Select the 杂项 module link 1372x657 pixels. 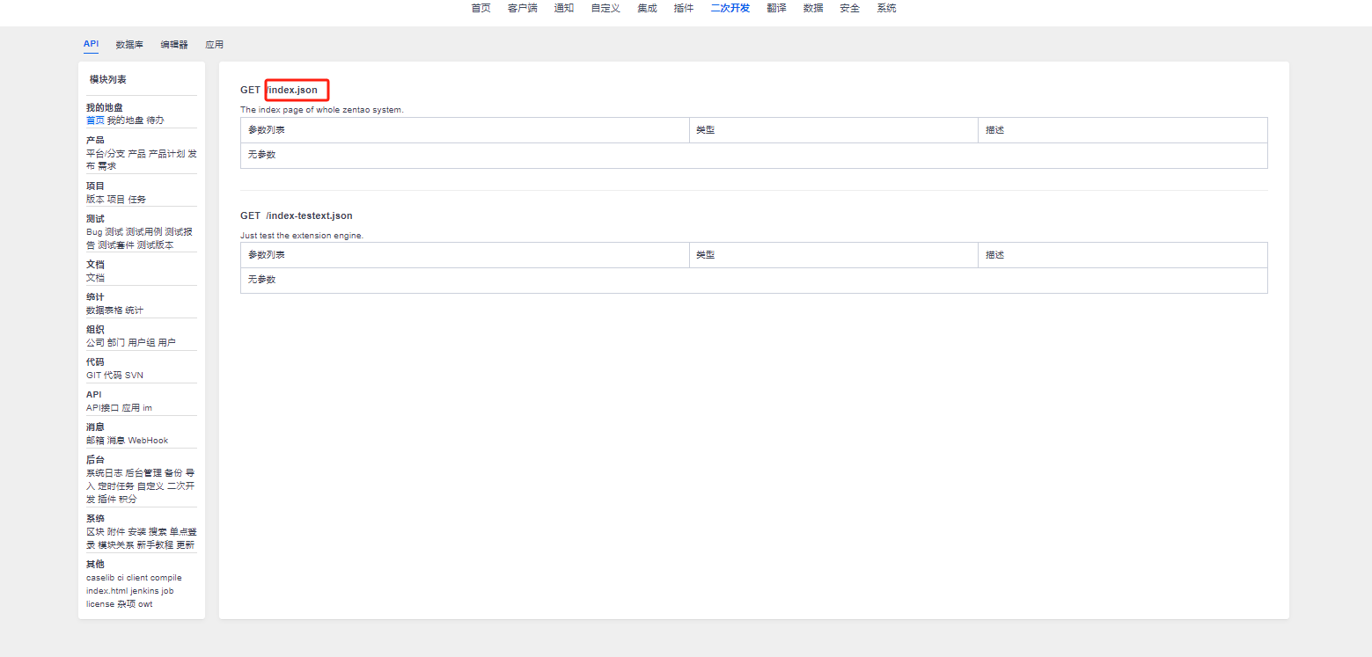click(x=126, y=604)
